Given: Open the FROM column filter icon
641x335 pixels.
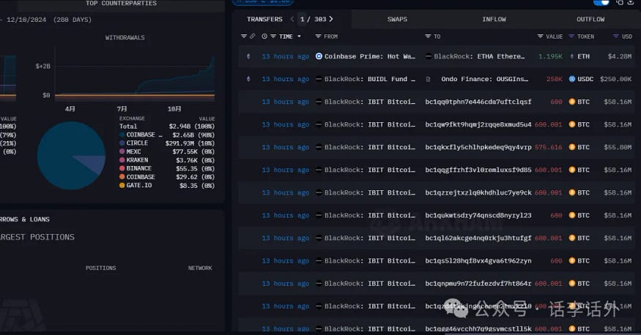Looking at the screenshot, I should coord(318,37).
